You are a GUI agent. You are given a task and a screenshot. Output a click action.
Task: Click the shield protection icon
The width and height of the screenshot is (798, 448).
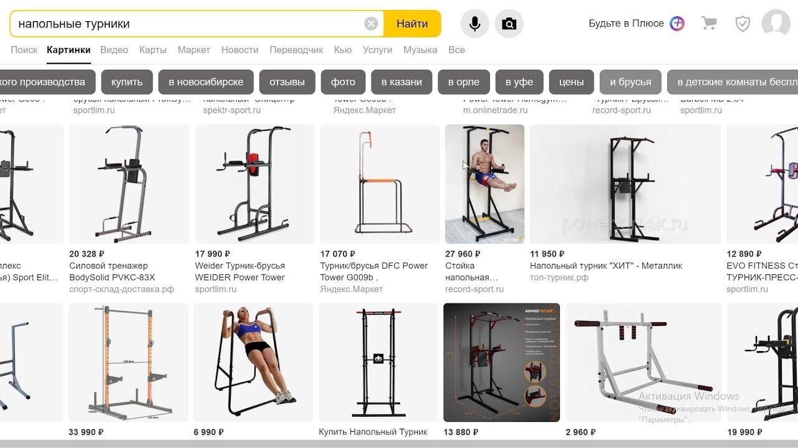point(743,24)
